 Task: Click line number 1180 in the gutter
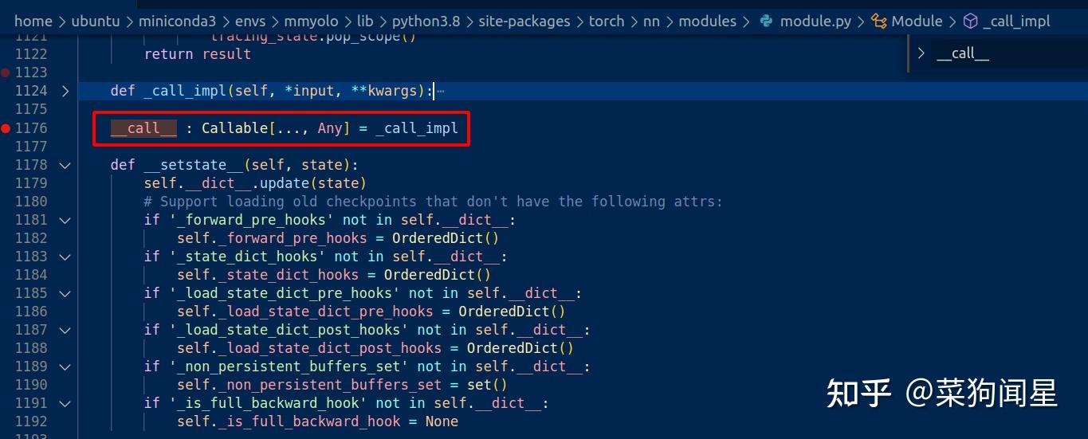(31, 202)
